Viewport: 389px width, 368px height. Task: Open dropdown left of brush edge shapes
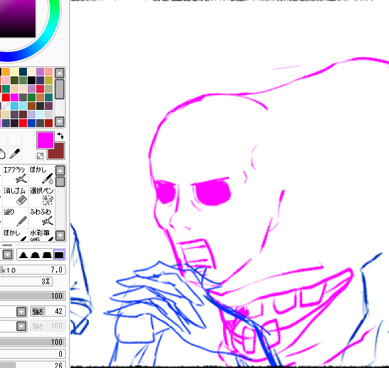[x=8, y=255]
